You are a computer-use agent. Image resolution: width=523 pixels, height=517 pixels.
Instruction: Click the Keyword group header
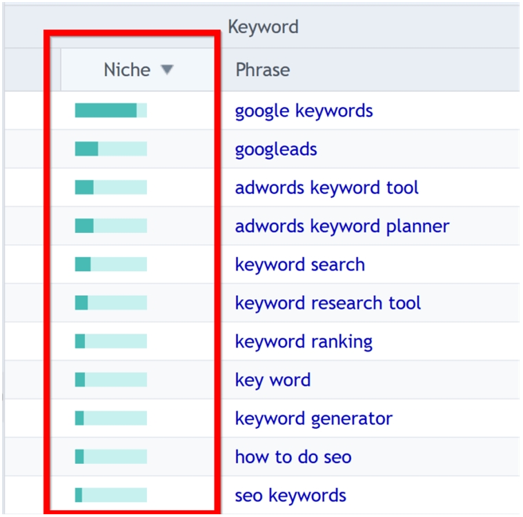pyautogui.click(x=263, y=27)
